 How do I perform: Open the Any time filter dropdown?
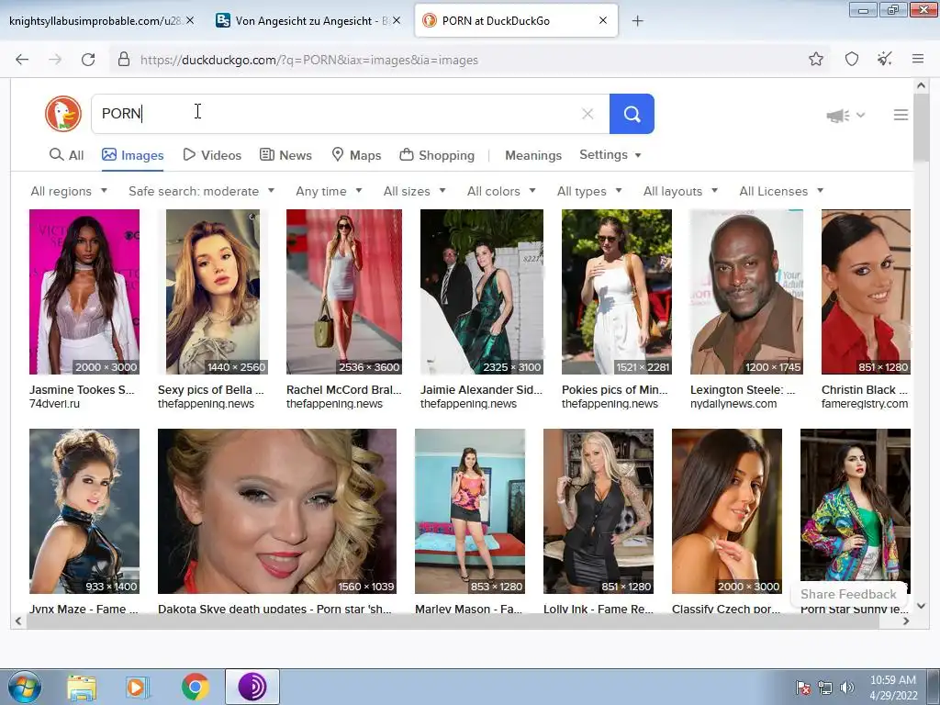(329, 191)
